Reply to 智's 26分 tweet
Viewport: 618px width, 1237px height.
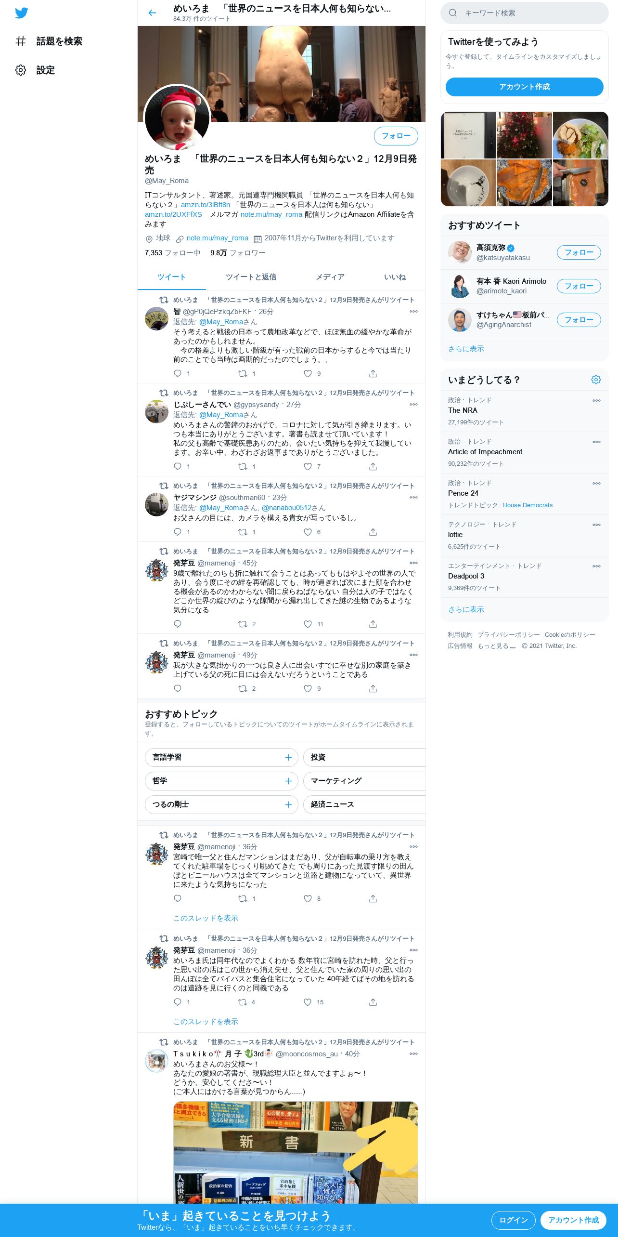click(x=178, y=373)
